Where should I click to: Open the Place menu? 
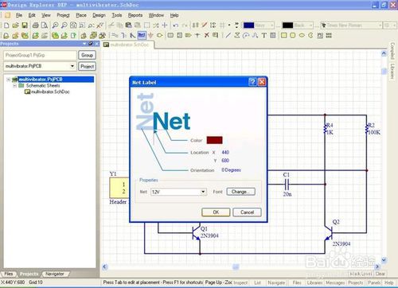[x=81, y=15]
